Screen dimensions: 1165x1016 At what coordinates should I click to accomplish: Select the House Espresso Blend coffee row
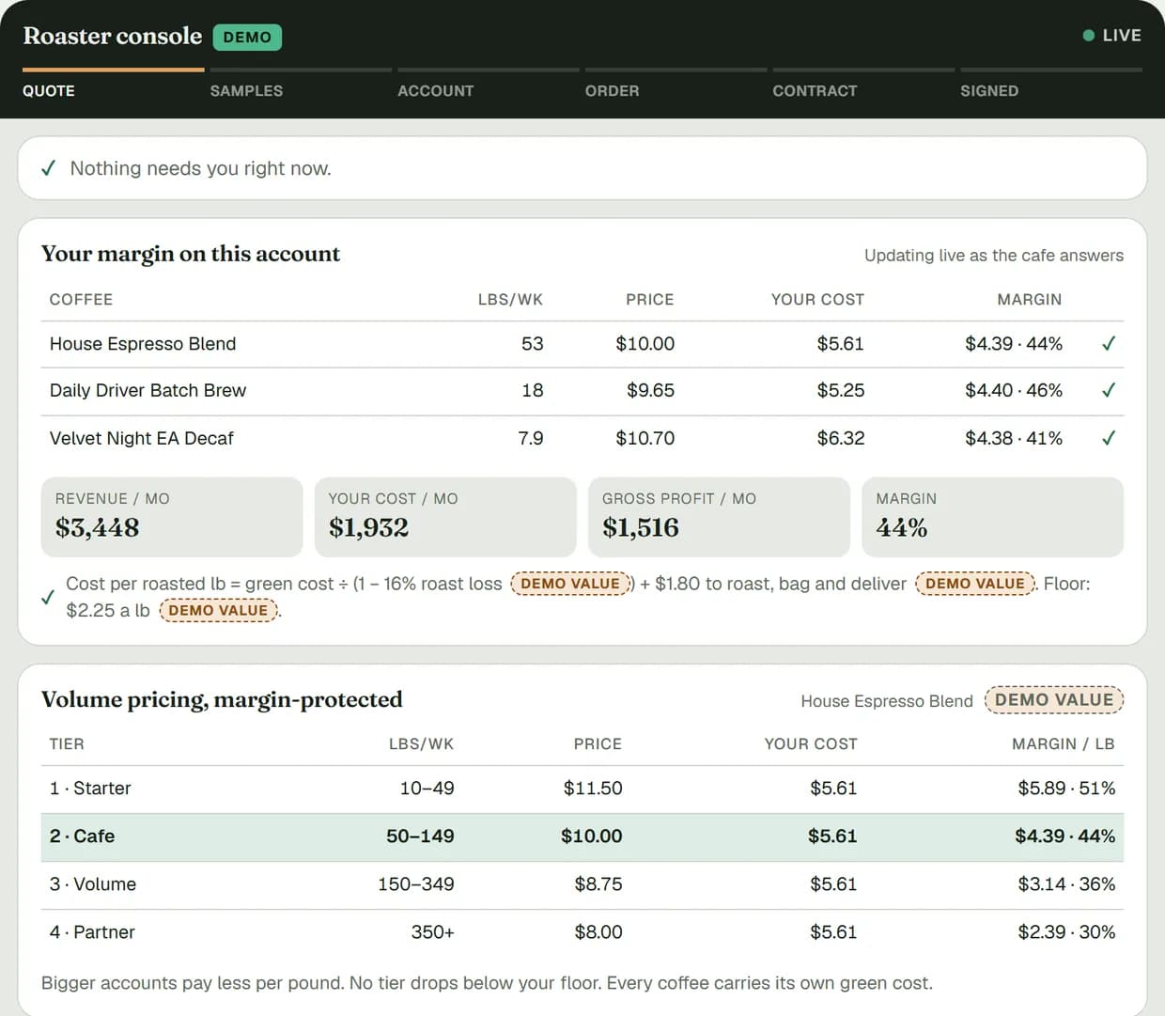[x=582, y=344]
